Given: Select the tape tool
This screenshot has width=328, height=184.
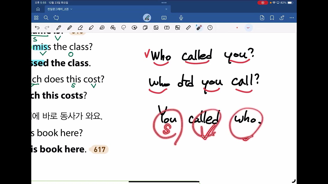Looking at the screenshot, I should 102,28.
